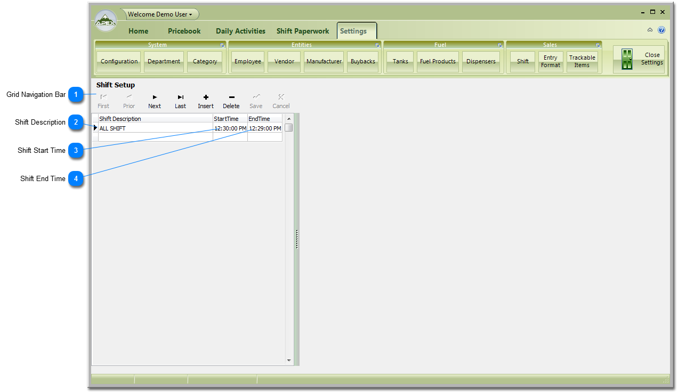The height and width of the screenshot is (392, 678).
Task: Open Trackable Items settings
Action: [582, 61]
